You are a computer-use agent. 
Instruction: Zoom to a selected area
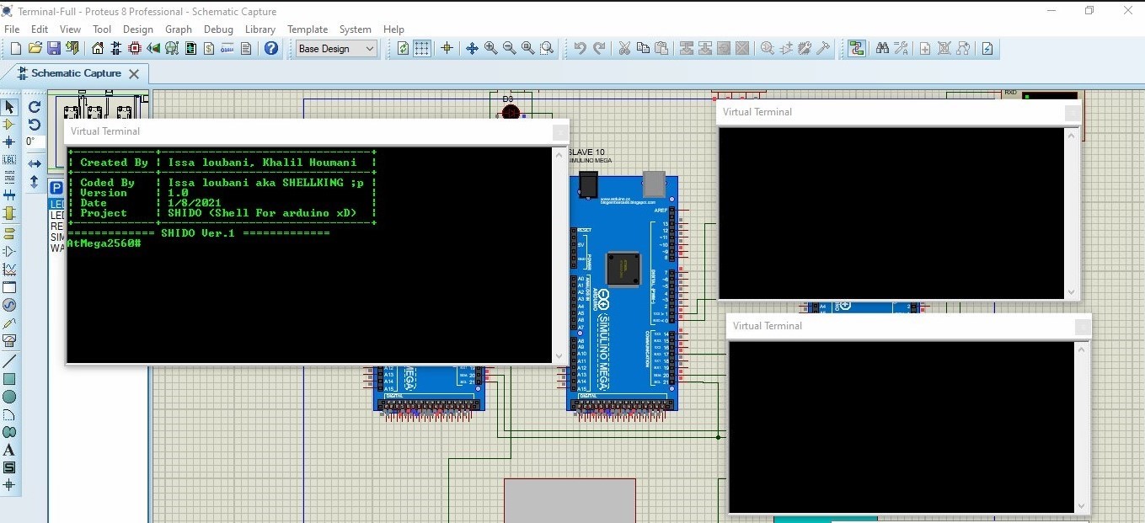point(547,49)
